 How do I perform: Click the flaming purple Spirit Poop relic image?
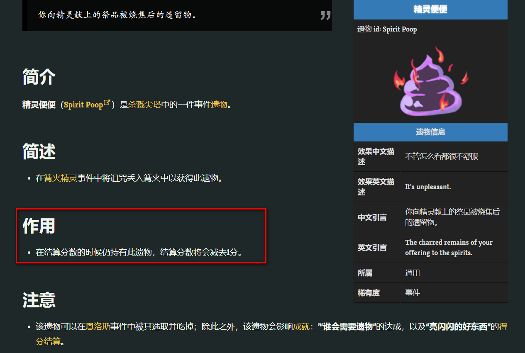(430, 81)
